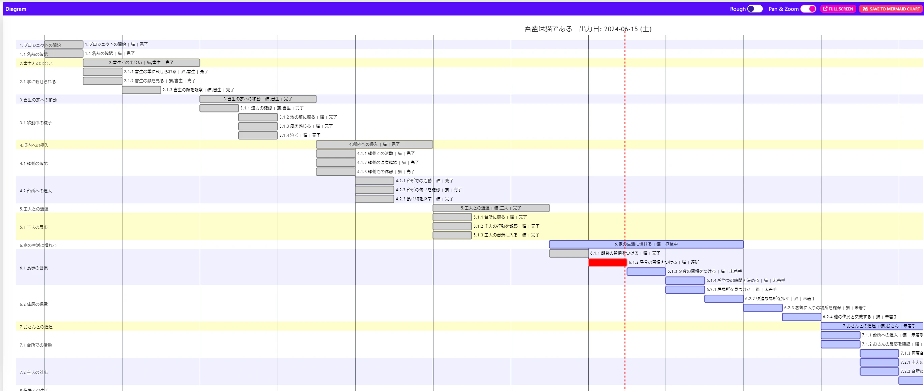
Task: Click the 6.1.3 夕食の習慣 blue bar
Action: pyautogui.click(x=646, y=271)
